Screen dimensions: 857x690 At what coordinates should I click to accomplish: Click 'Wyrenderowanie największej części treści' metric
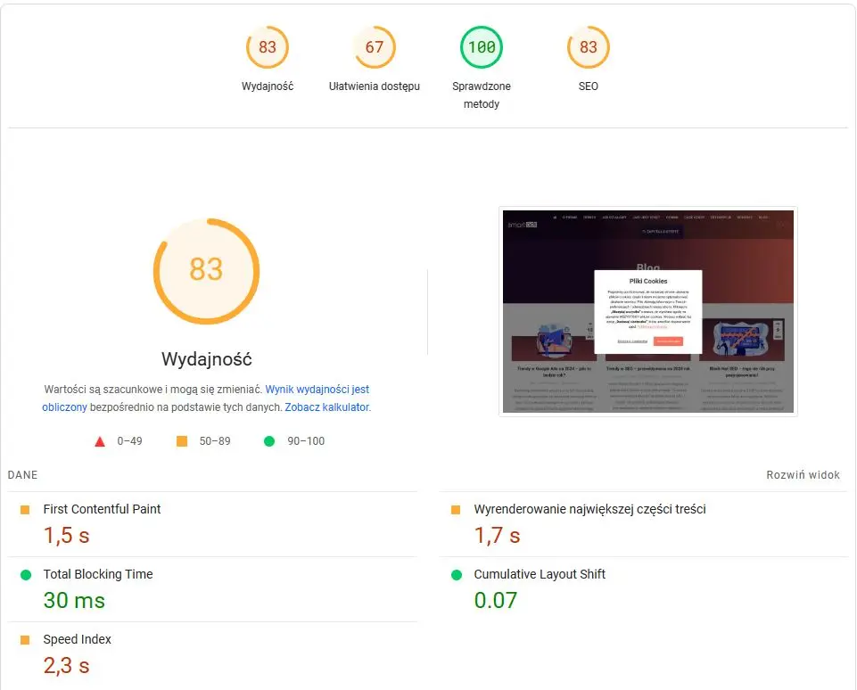[589, 509]
